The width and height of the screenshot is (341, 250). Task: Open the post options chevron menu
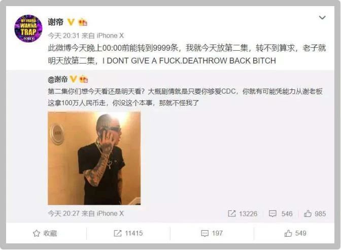322,18
